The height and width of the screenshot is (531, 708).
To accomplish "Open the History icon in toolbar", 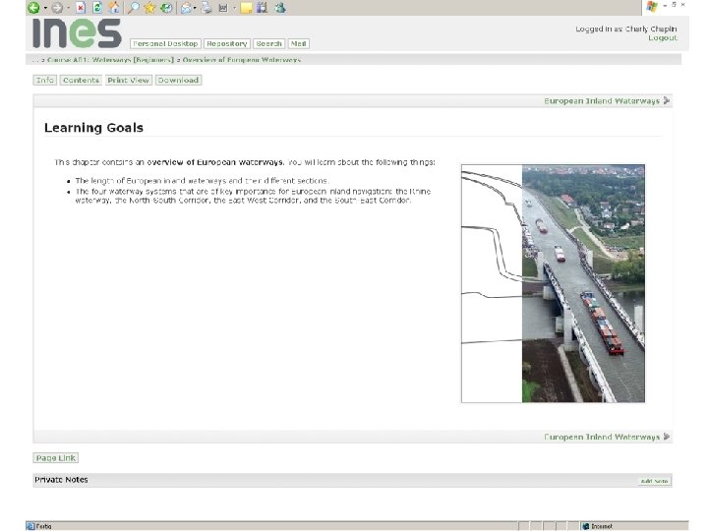I will pyautogui.click(x=166, y=7).
